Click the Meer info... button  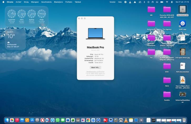pos(95,67)
